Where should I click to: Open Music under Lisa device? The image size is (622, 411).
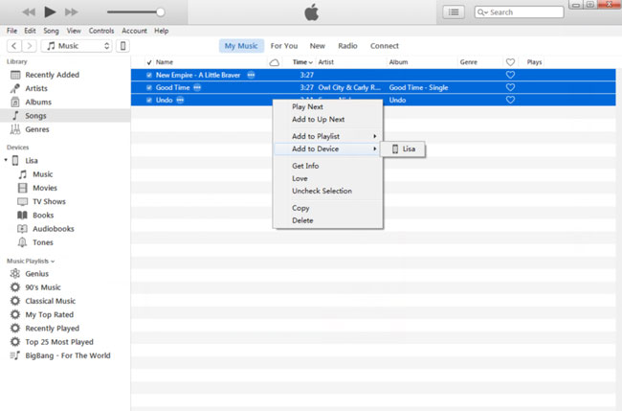pyautogui.click(x=42, y=174)
